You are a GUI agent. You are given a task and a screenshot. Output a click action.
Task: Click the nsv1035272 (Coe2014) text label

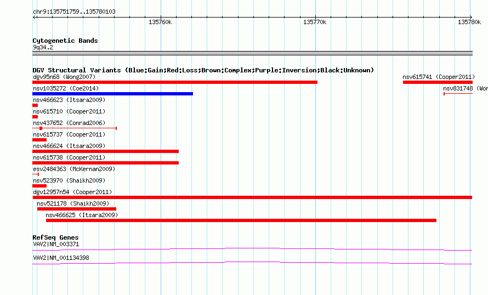click(66, 88)
